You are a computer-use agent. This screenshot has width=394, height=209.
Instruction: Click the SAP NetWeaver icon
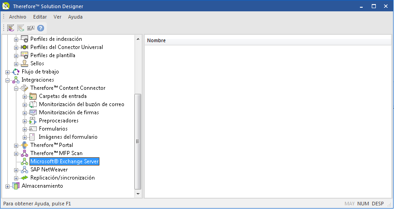tap(25, 170)
